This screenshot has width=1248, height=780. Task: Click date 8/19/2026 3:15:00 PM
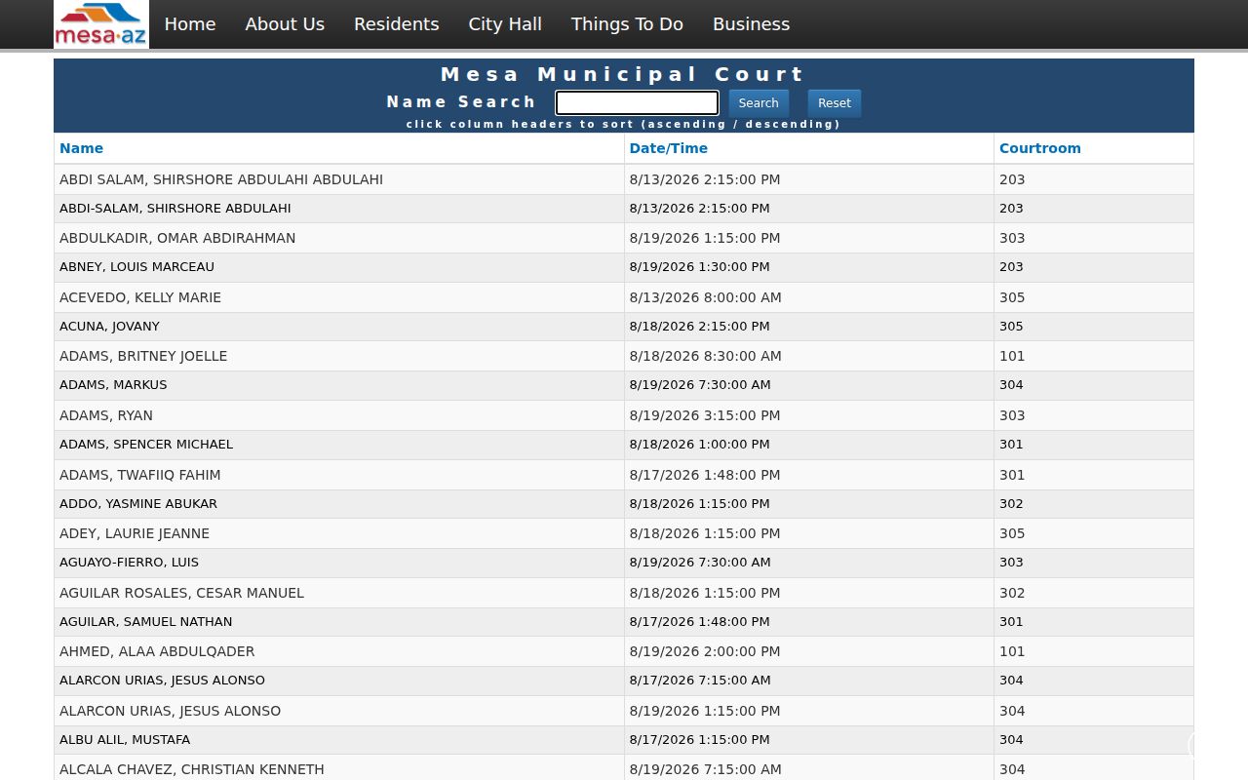point(705,415)
